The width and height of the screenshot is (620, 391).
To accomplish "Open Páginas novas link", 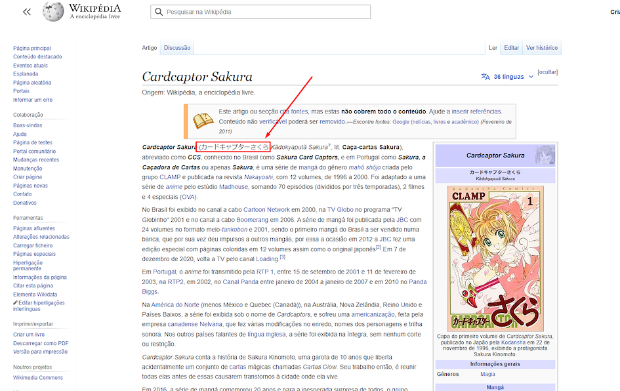I will [30, 186].
